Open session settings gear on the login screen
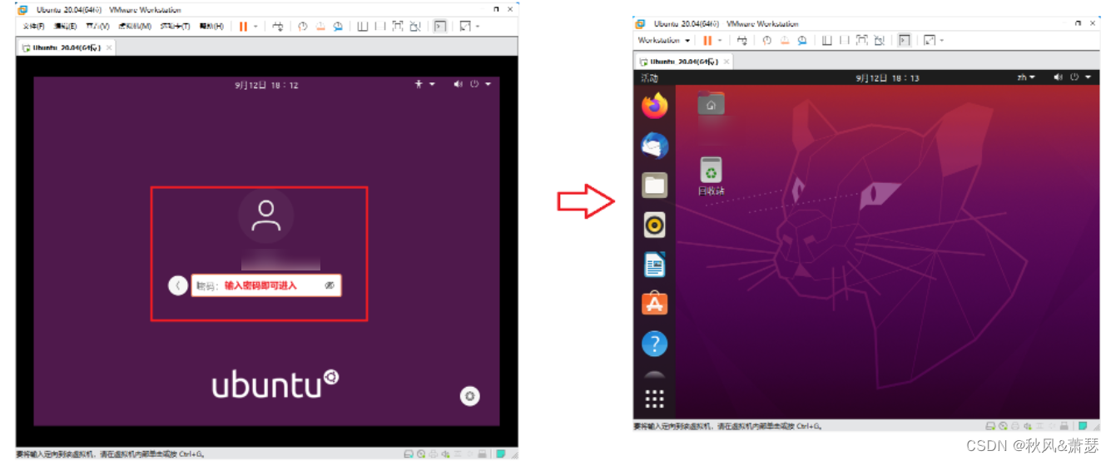The width and height of the screenshot is (1111, 461). (470, 396)
